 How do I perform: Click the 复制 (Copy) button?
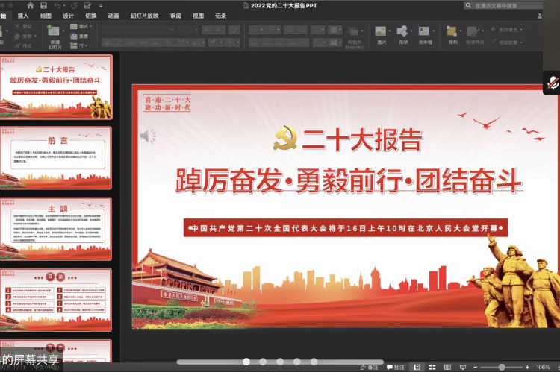(25, 36)
